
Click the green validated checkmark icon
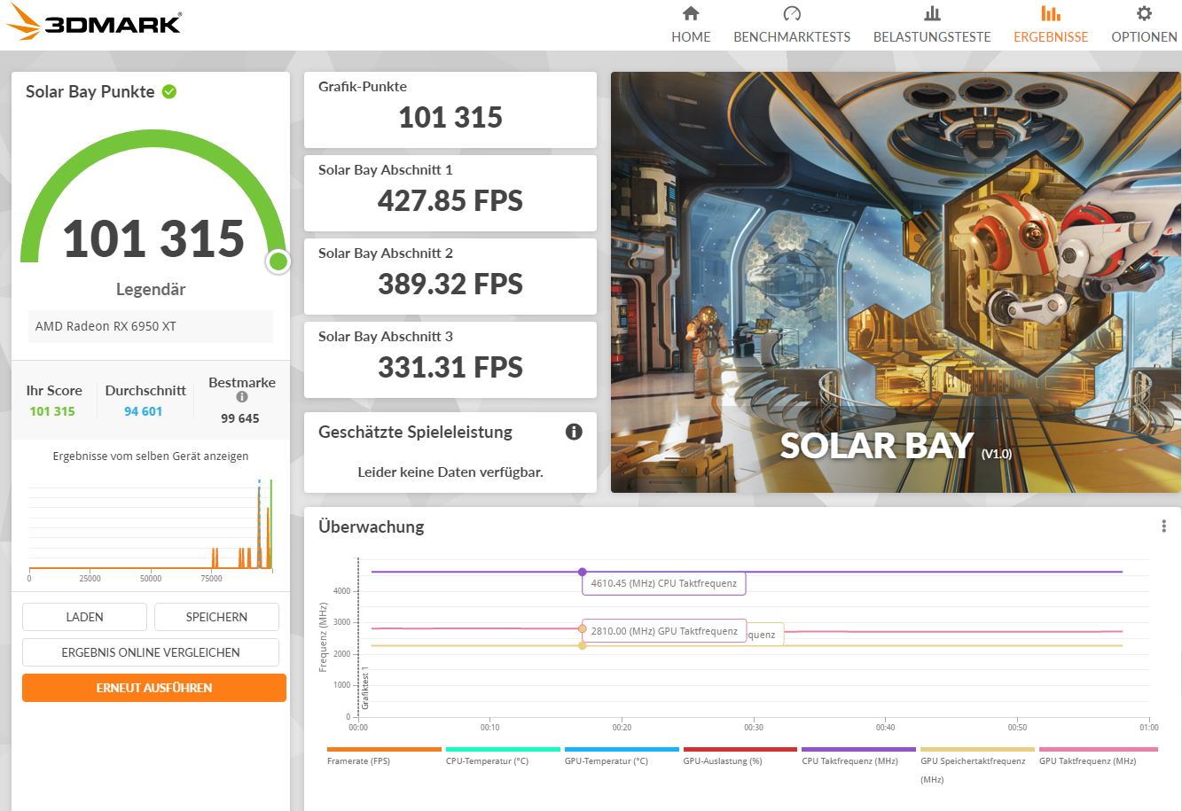(169, 91)
